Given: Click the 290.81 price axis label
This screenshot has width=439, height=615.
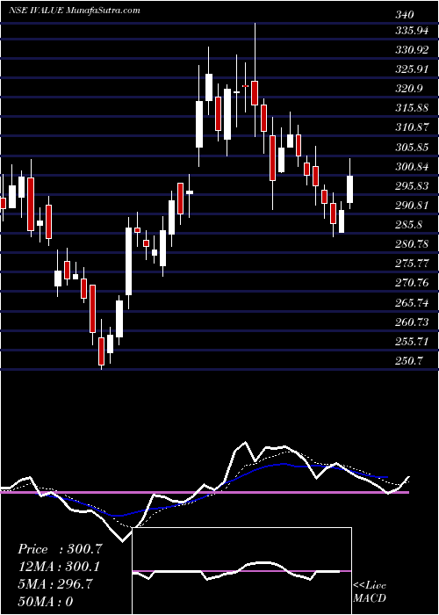Looking at the screenshot, I should click(x=412, y=206).
